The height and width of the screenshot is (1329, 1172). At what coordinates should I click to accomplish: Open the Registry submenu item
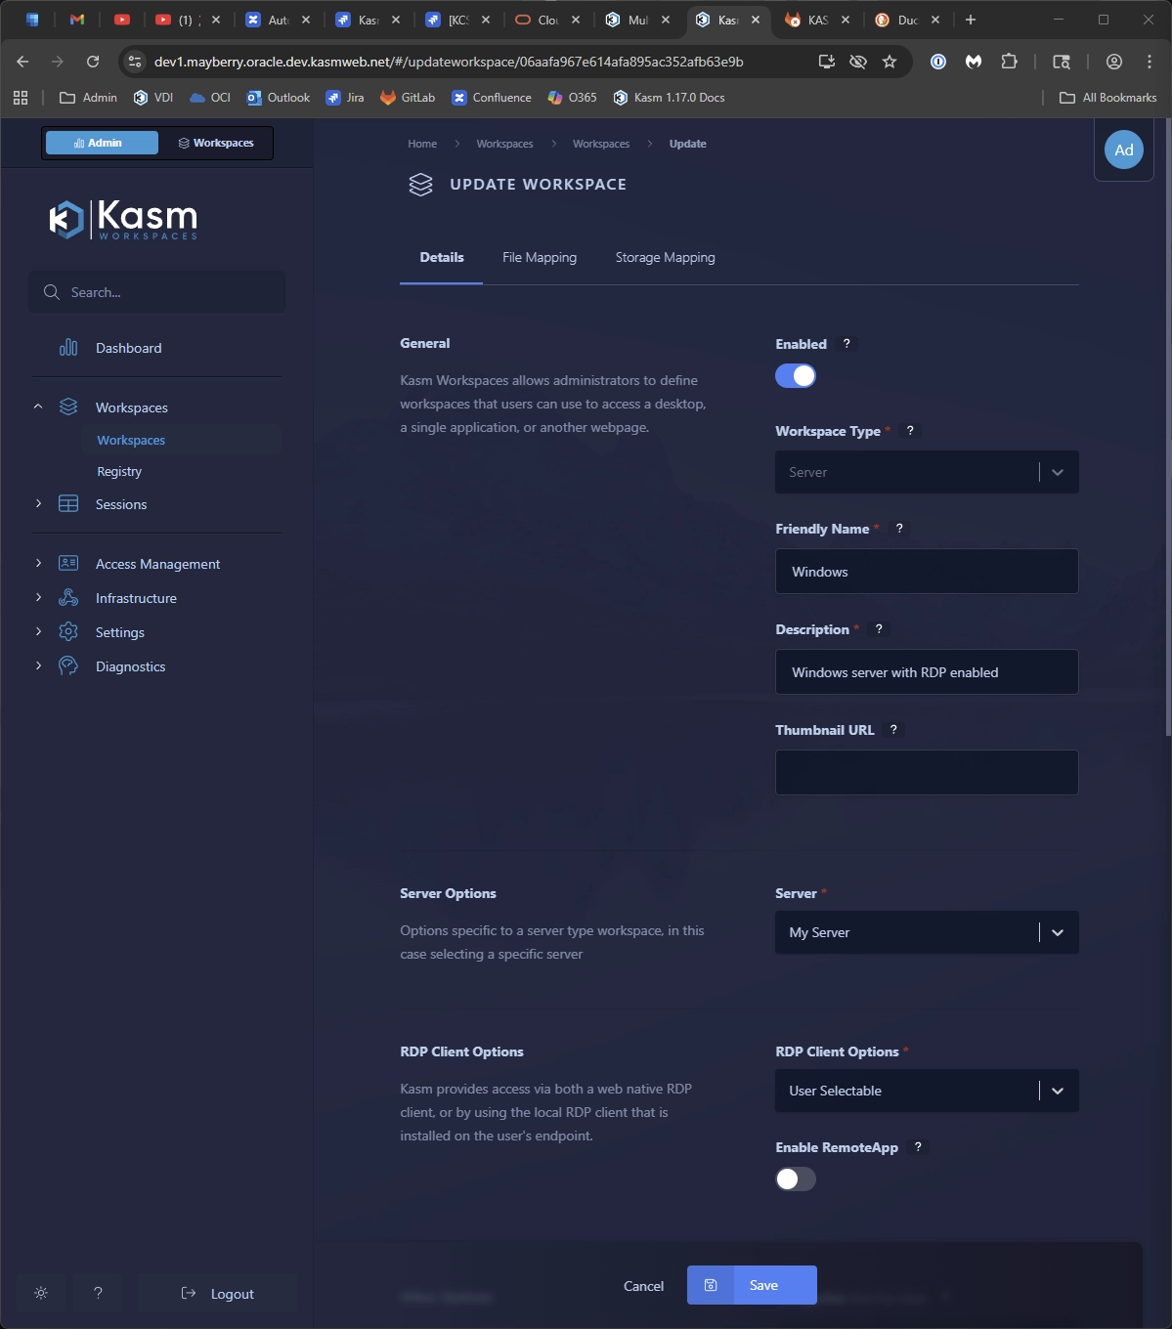tap(119, 471)
